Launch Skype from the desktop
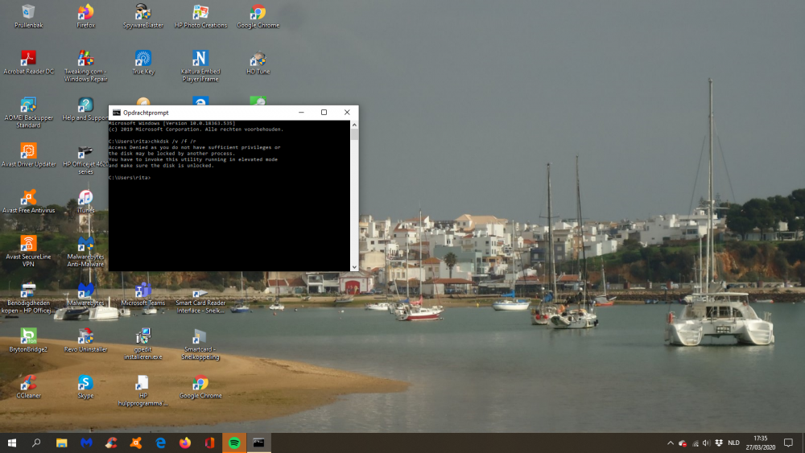Image resolution: width=805 pixels, height=453 pixels. coord(85,383)
